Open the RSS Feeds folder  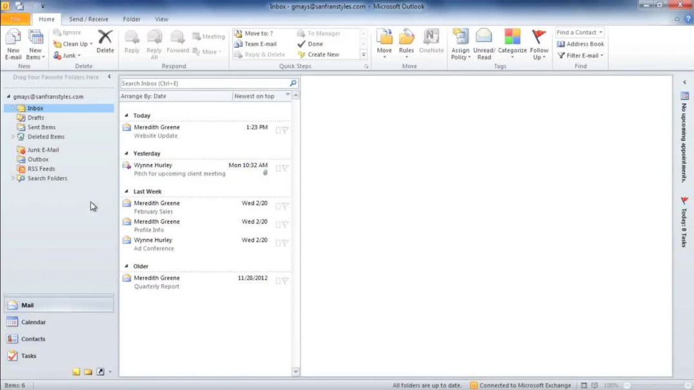point(41,169)
